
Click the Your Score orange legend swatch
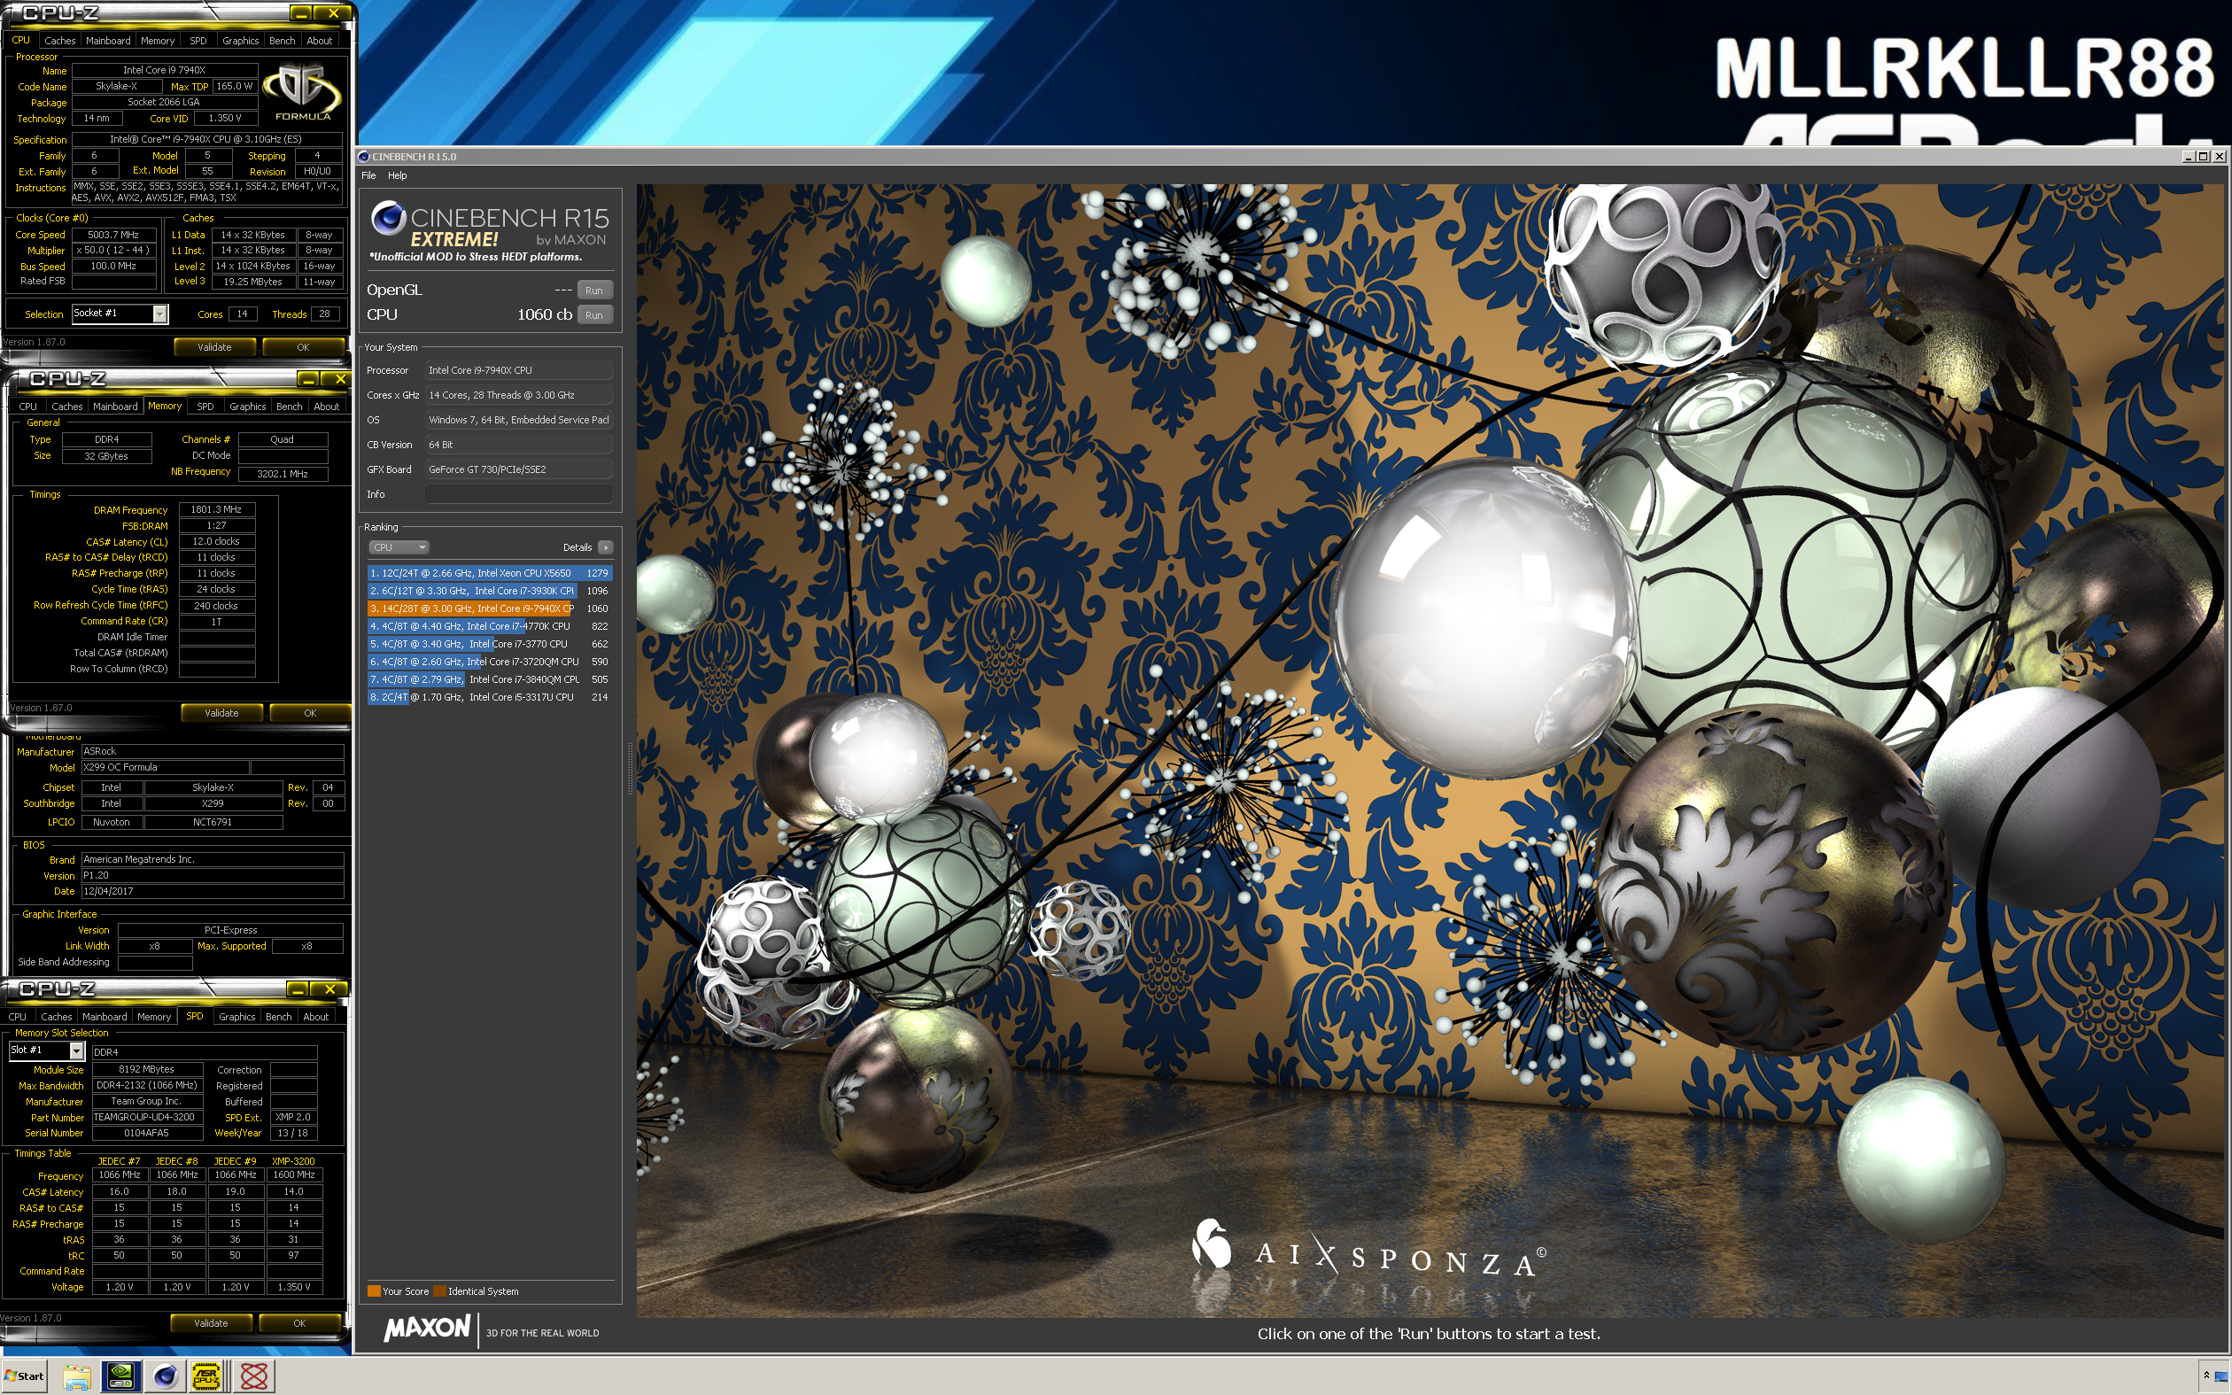click(x=374, y=1290)
